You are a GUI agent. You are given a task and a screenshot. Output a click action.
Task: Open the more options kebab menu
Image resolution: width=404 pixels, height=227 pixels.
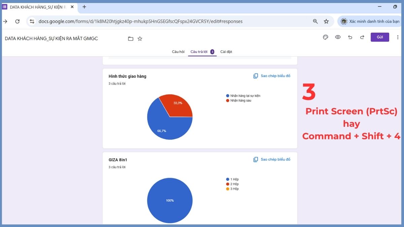coord(398,37)
